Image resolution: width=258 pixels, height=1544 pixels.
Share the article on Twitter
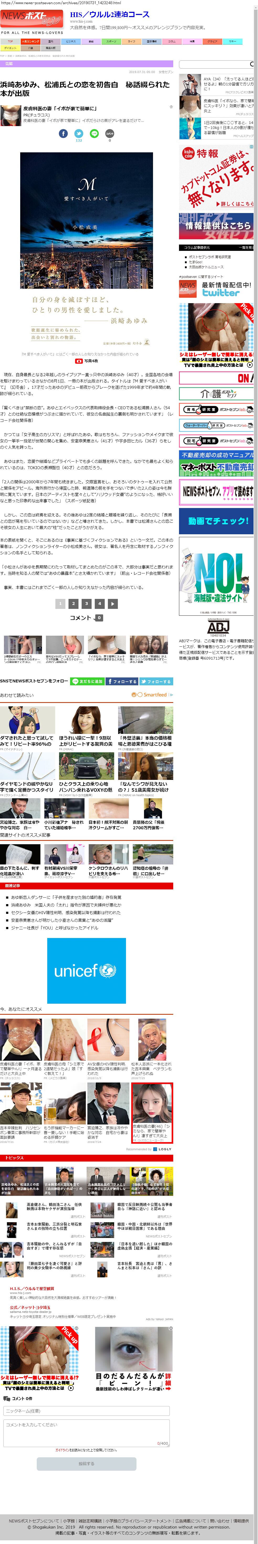coord(78,133)
